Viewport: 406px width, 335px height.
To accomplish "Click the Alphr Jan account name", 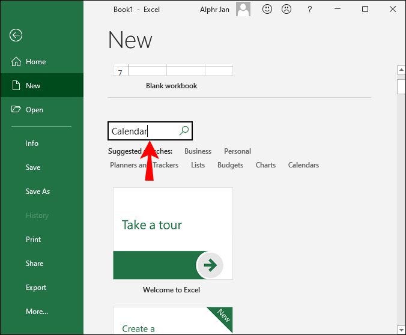I will click(214, 10).
